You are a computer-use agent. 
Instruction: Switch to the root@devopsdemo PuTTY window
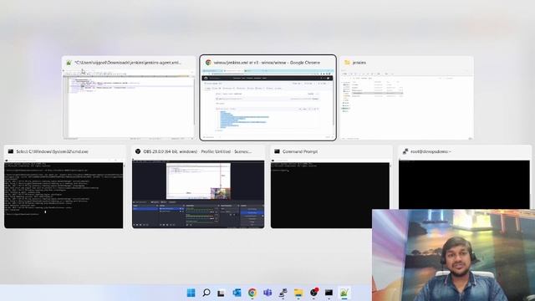(x=465, y=177)
